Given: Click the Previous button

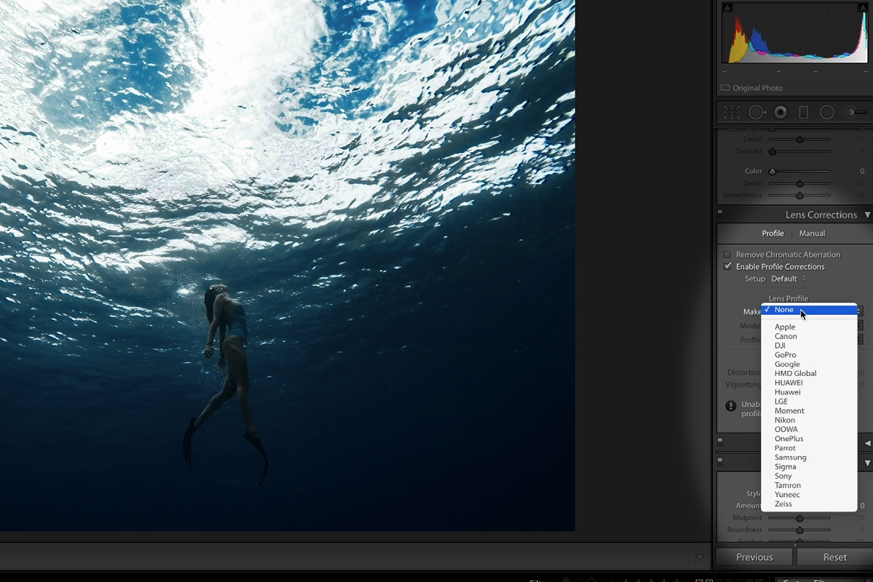Looking at the screenshot, I should (754, 557).
